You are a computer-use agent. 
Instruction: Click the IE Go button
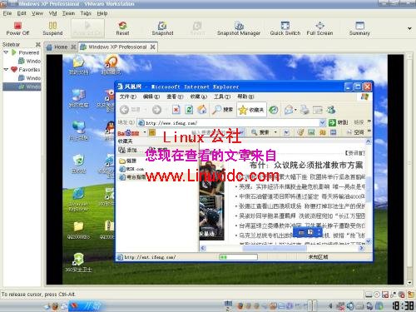click(x=338, y=122)
